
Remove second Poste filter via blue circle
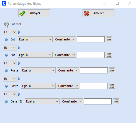6,86
